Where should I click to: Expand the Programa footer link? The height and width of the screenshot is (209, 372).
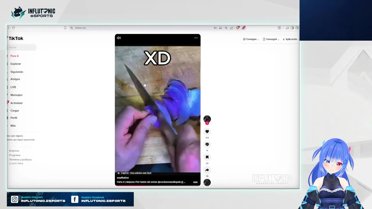point(15,155)
